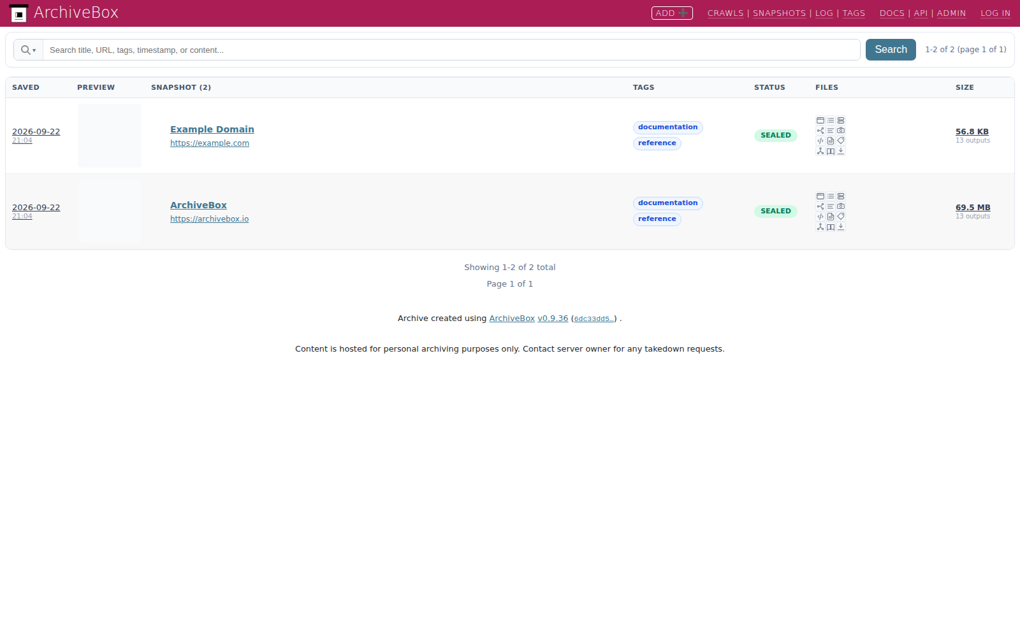Open the TAGS navigation link
The height and width of the screenshot is (637, 1020).
coord(854,13)
